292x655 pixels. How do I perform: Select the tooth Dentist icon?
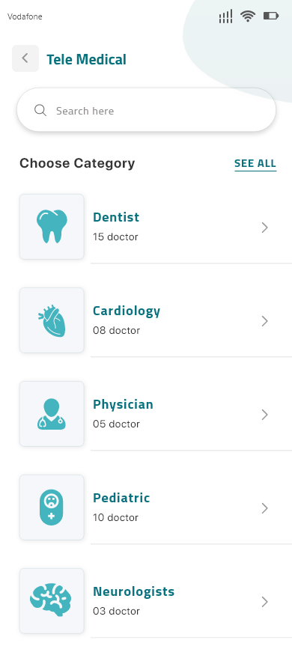coord(52,227)
